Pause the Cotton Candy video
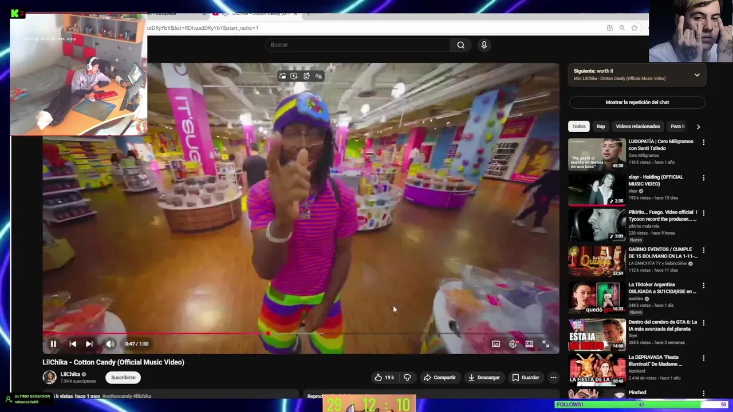Image resolution: width=733 pixels, height=412 pixels. [53, 344]
